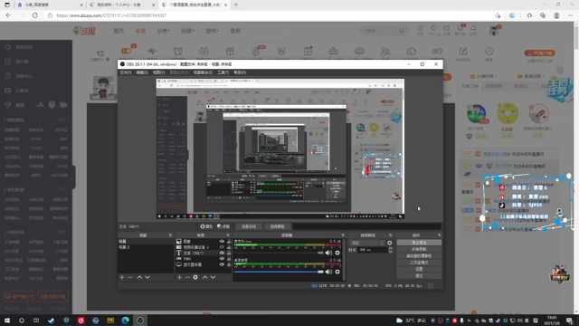579x326 pixels.
Task: Open Douyu notifications bell icon
Action: pos(473,28)
